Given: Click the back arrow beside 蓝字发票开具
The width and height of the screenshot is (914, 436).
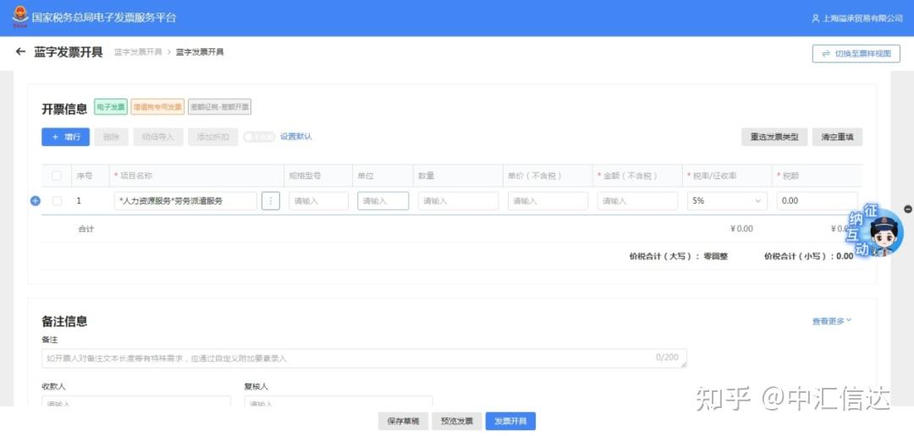Looking at the screenshot, I should coord(20,52).
